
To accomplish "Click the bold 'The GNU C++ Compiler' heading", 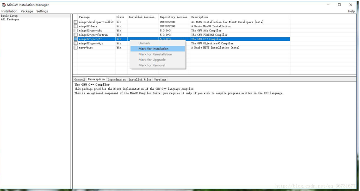I will (92, 85).
